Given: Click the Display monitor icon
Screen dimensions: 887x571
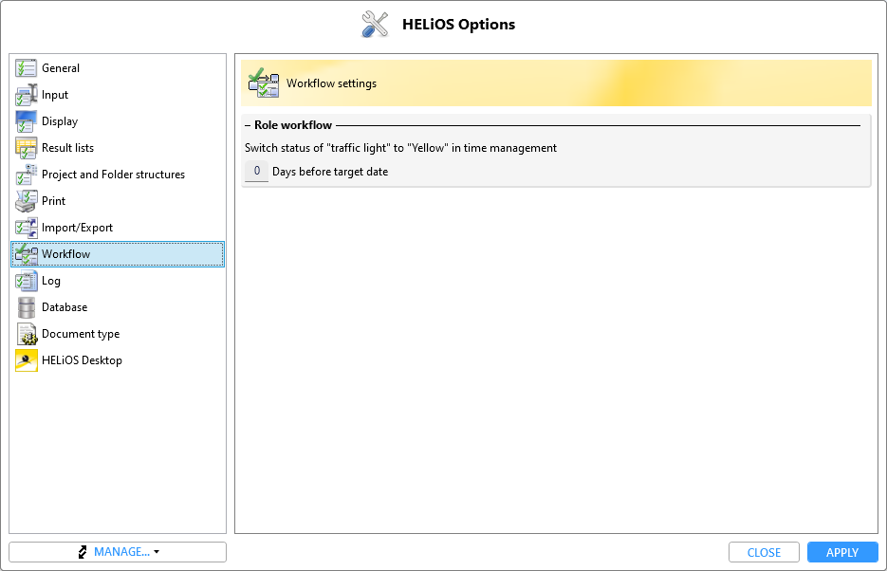Looking at the screenshot, I should [26, 121].
